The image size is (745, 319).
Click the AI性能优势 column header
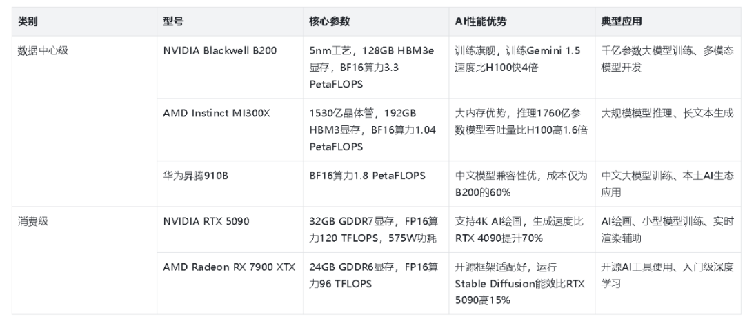click(521, 21)
